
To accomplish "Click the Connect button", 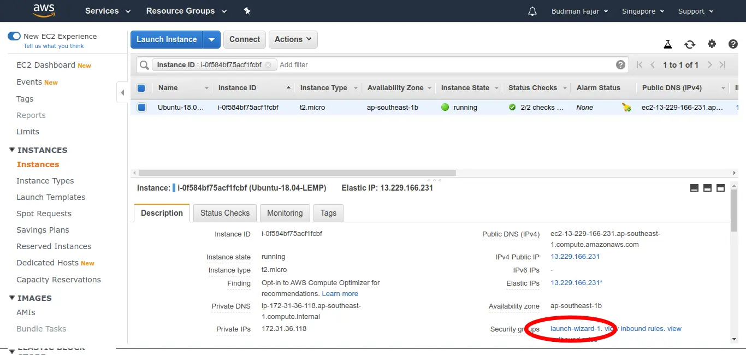I will (245, 39).
